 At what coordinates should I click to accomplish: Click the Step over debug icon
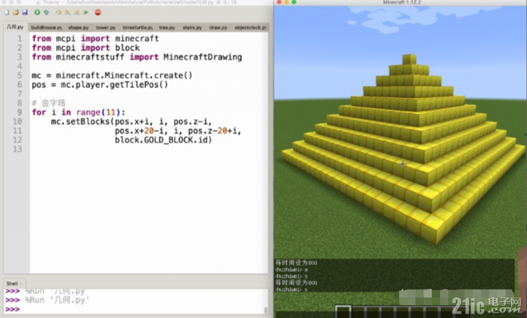(59, 12)
